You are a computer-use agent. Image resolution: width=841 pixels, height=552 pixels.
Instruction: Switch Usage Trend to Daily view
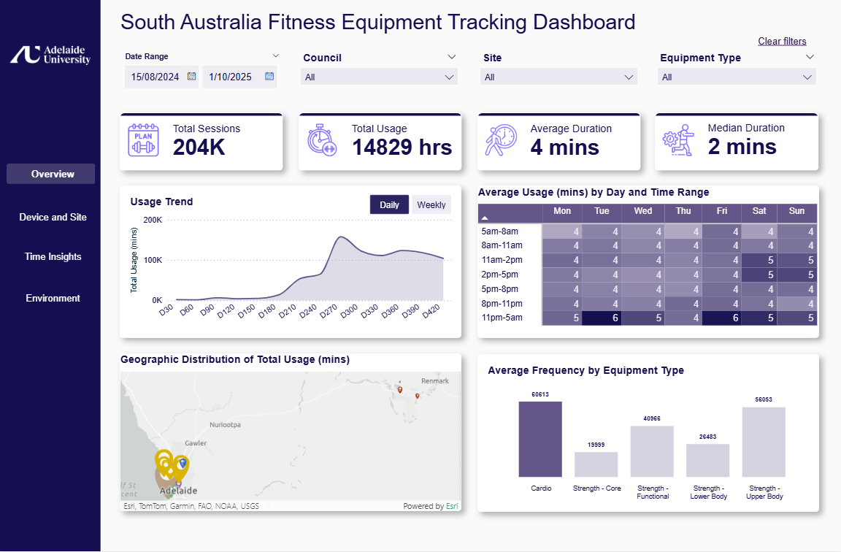point(389,204)
